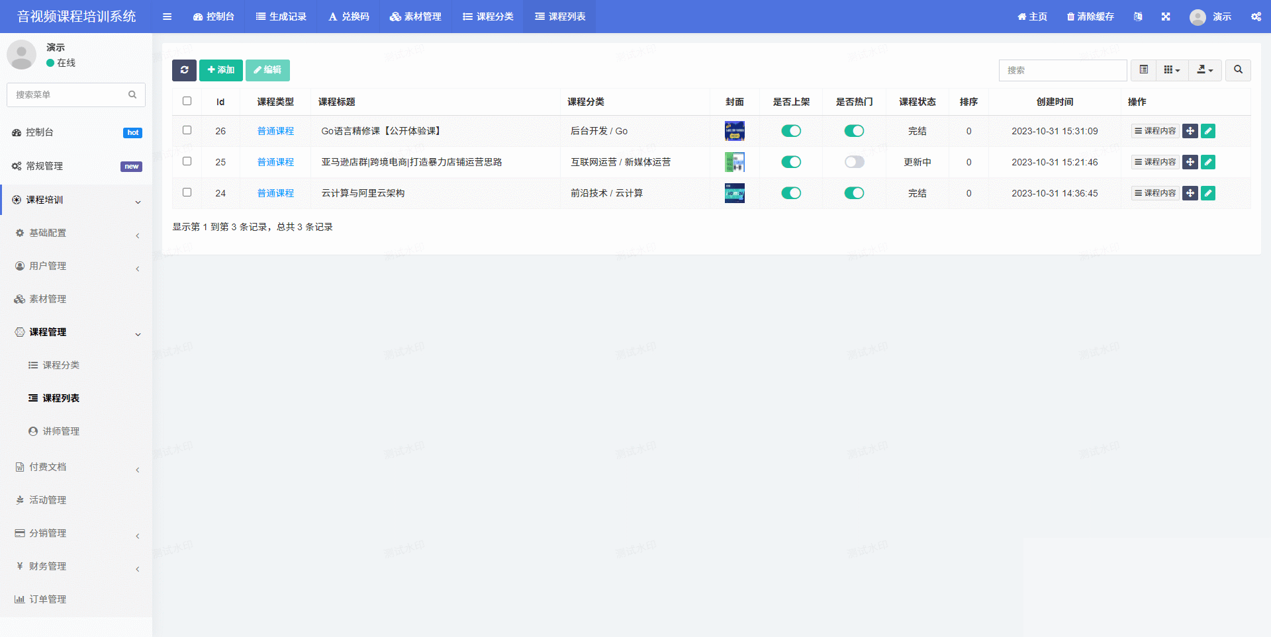The width and height of the screenshot is (1271, 637).
Task: Collapse the 课程培训 sidebar section
Action: tap(76, 200)
